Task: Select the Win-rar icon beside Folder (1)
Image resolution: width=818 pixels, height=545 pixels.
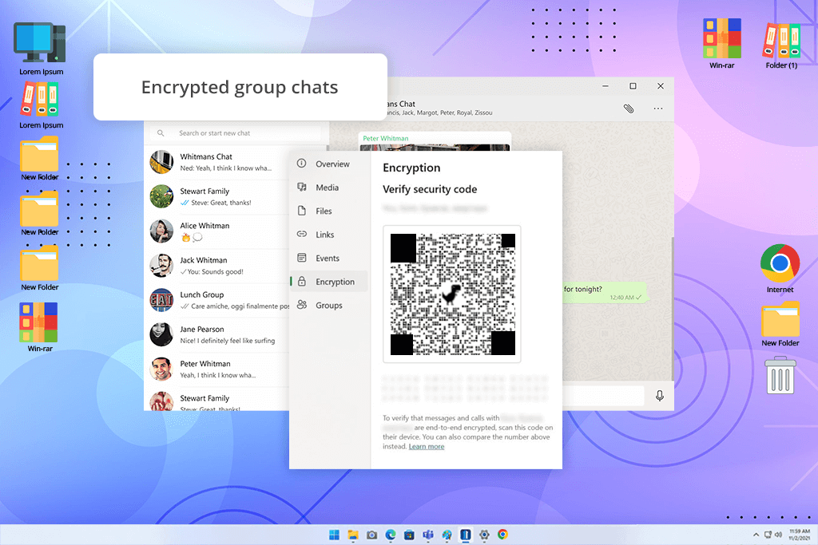Action: 722,44
